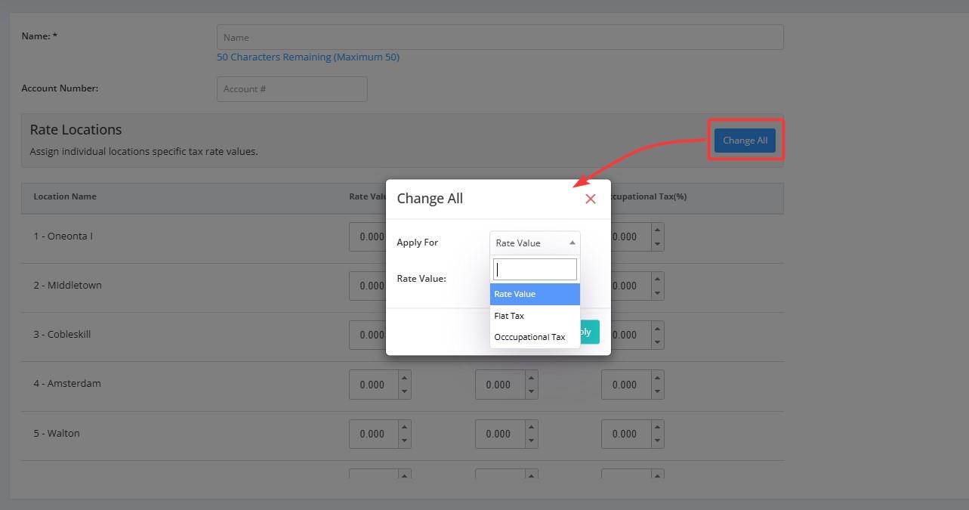Increase Flat Tax for 5 - Walton
This screenshot has height=510, width=969.
point(531,427)
